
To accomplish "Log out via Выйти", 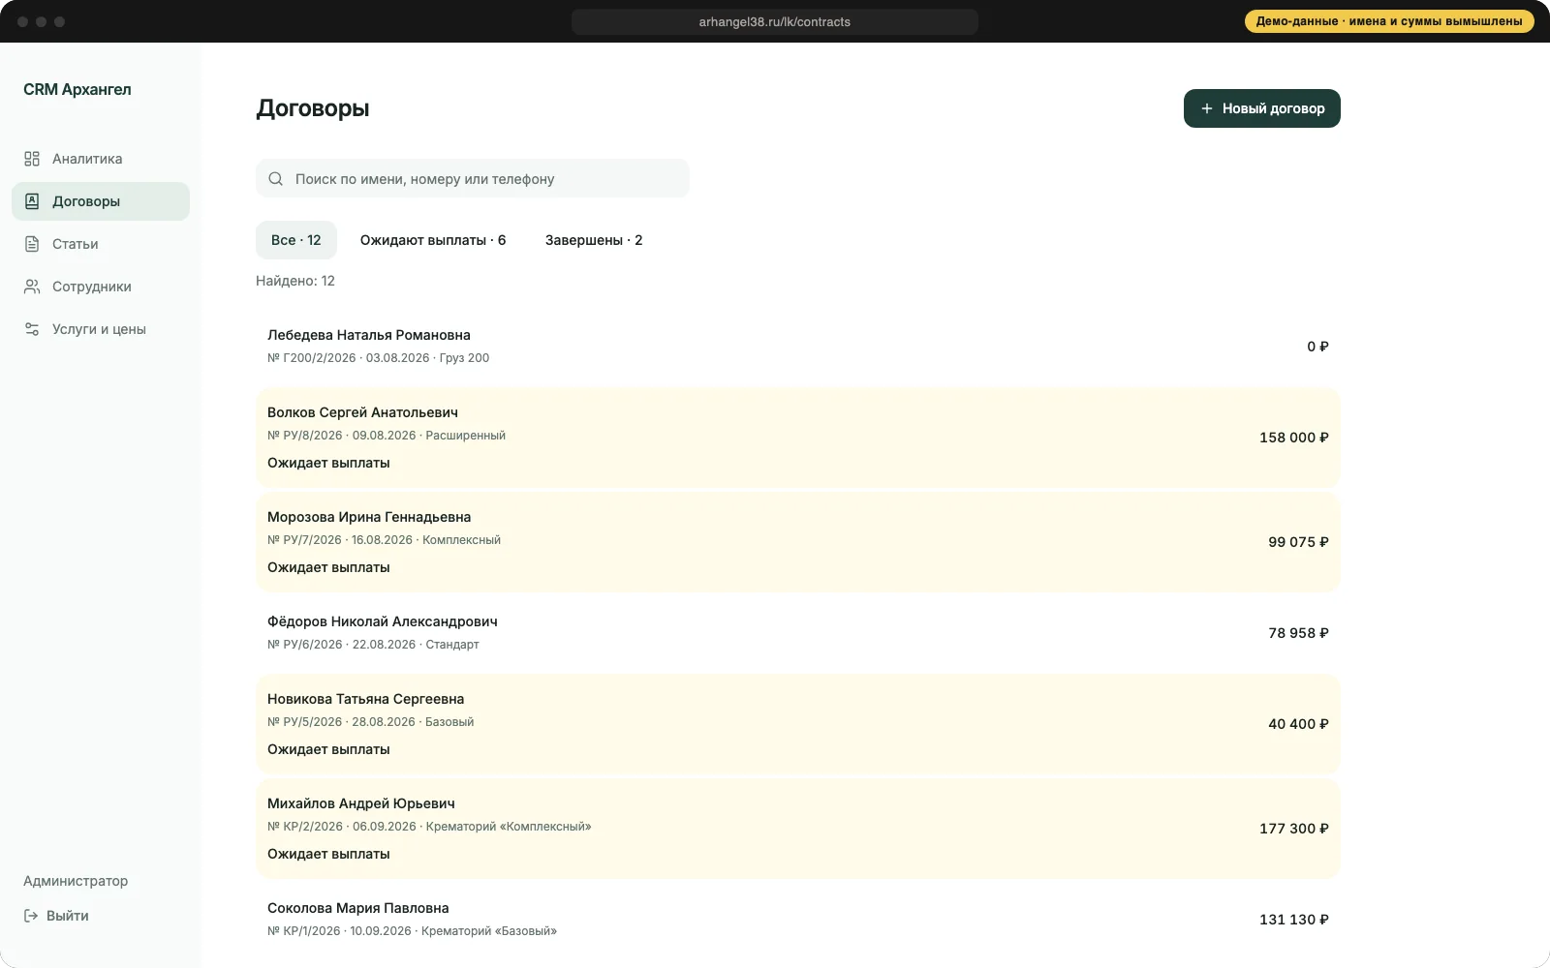I will [56, 916].
